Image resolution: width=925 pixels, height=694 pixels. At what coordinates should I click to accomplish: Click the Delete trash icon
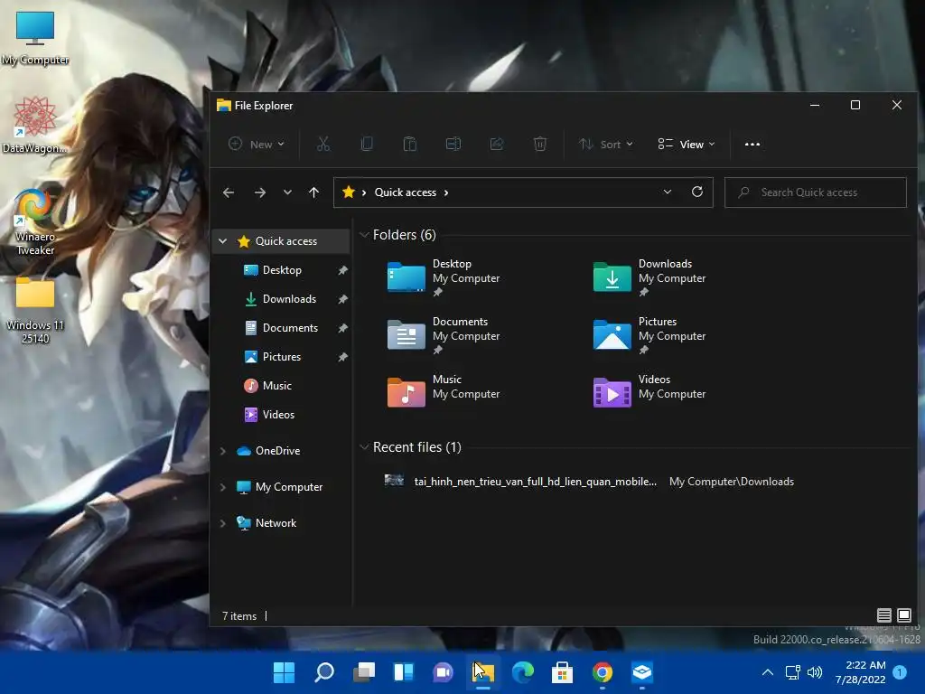540,144
